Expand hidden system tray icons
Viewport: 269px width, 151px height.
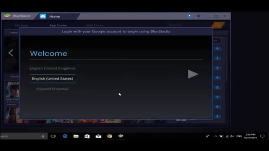[216, 136]
